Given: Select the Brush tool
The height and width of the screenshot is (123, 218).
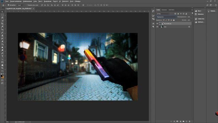Looking at the screenshot, I should pos(2,32).
